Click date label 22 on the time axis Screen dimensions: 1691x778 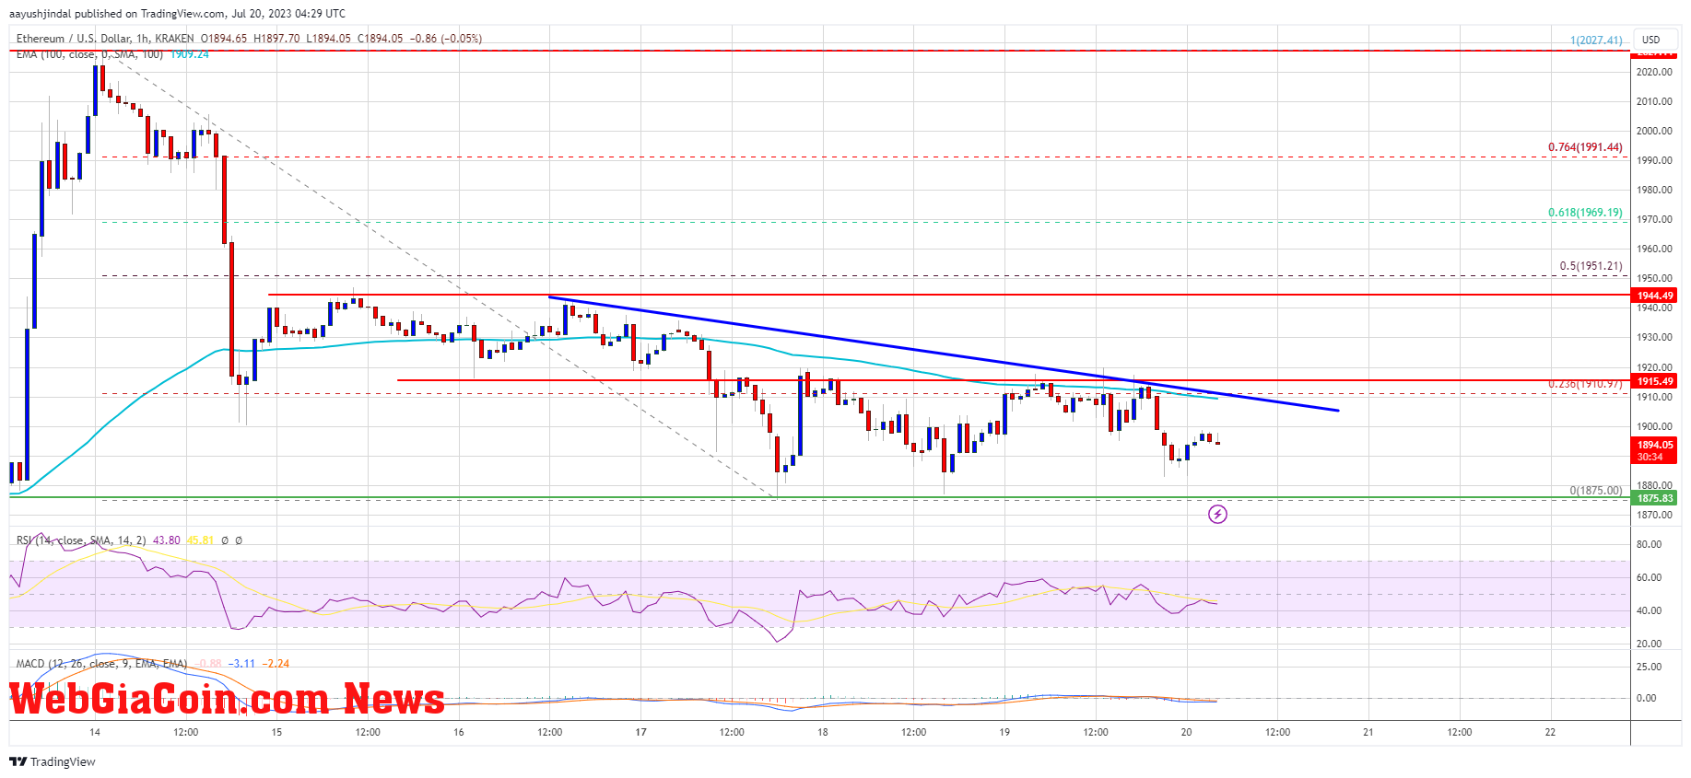coord(1550,732)
